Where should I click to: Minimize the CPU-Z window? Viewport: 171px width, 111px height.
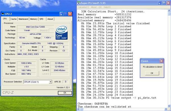click(62, 14)
